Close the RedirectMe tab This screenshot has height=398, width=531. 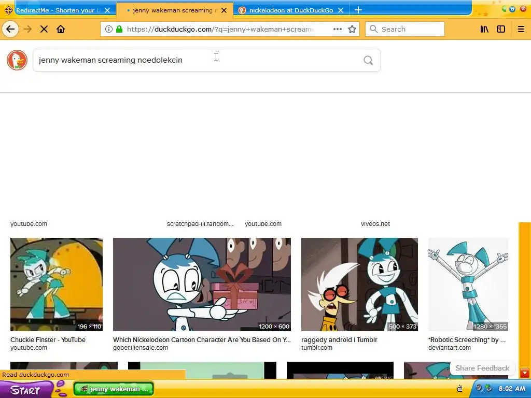tap(107, 10)
